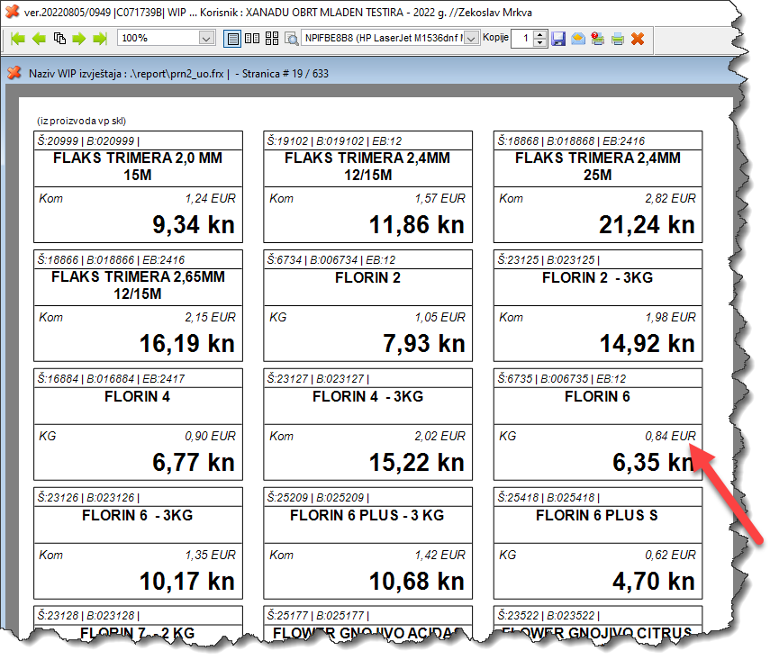
Task: Switch to four-page view
Action: point(271,39)
